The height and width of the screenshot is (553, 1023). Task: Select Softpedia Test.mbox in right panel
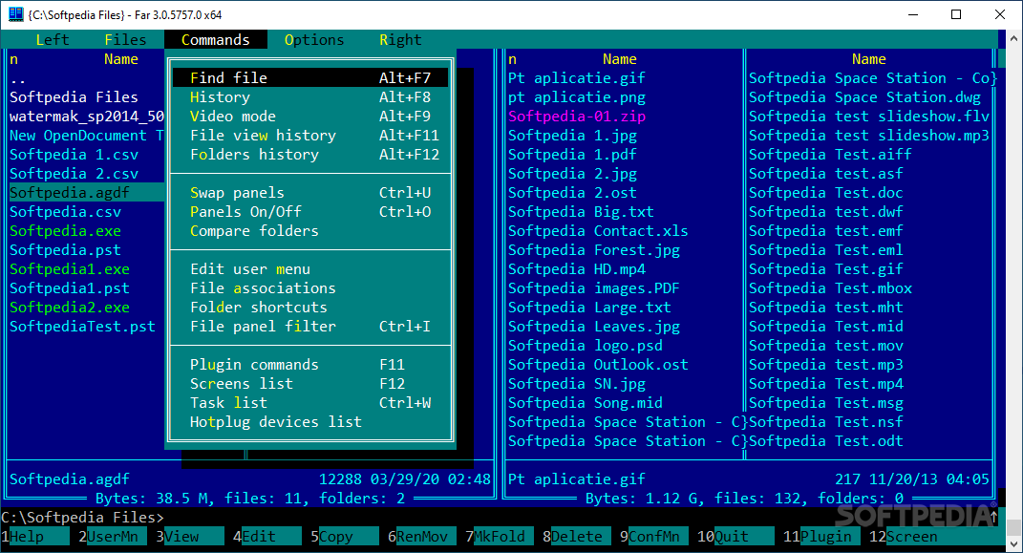pos(830,287)
